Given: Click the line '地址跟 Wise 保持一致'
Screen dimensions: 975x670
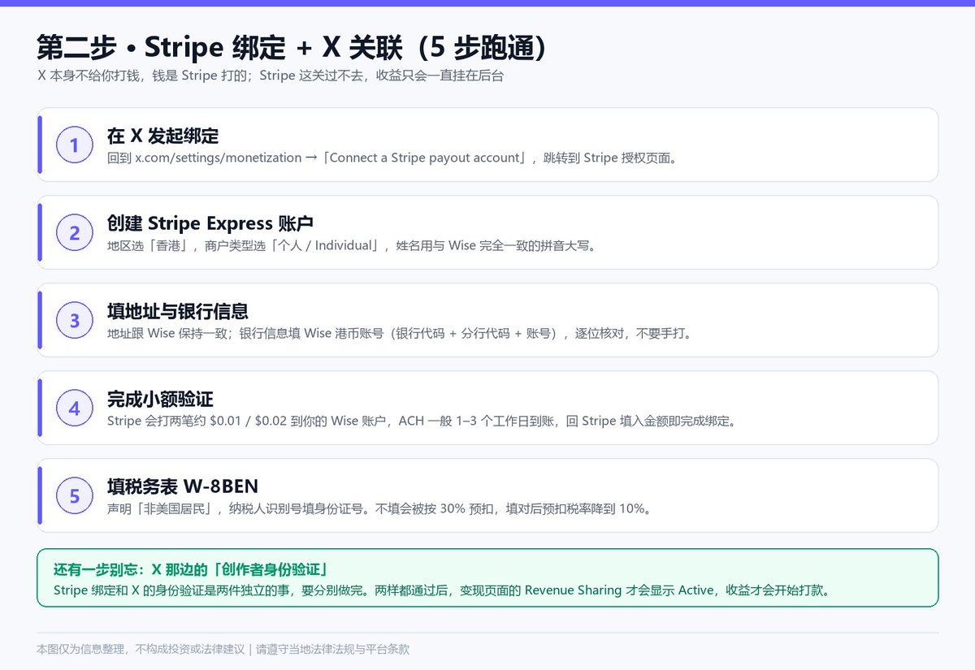Looking at the screenshot, I should [400, 333].
